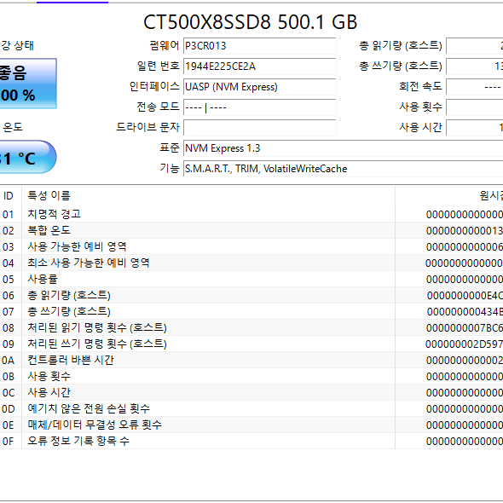Image resolution: width=503 pixels, height=503 pixels.
Task: Select the 사용률 attribute row
Action: click(251, 279)
